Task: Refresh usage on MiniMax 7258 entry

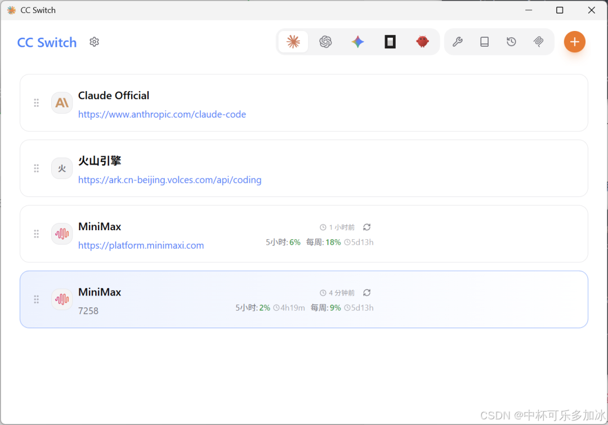Action: (366, 293)
